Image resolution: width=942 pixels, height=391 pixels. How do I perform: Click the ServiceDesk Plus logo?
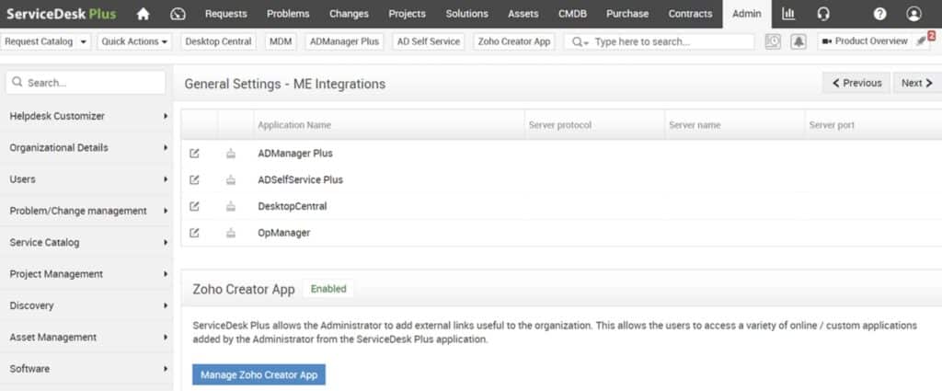62,14
